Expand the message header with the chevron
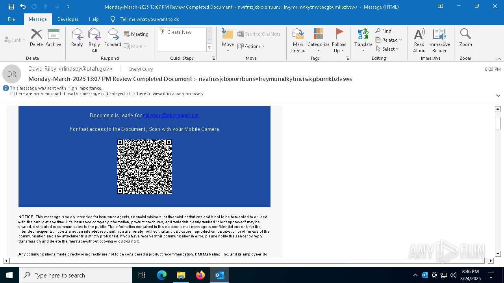The image size is (504, 283). 498,96
